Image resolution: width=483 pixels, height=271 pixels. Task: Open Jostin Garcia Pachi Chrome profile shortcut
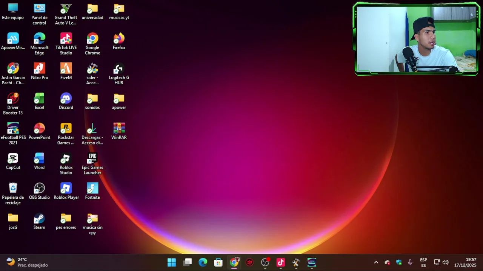(13, 74)
